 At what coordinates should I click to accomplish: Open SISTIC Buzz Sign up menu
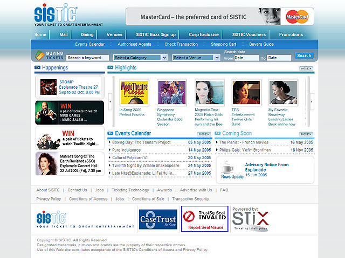tap(156, 34)
